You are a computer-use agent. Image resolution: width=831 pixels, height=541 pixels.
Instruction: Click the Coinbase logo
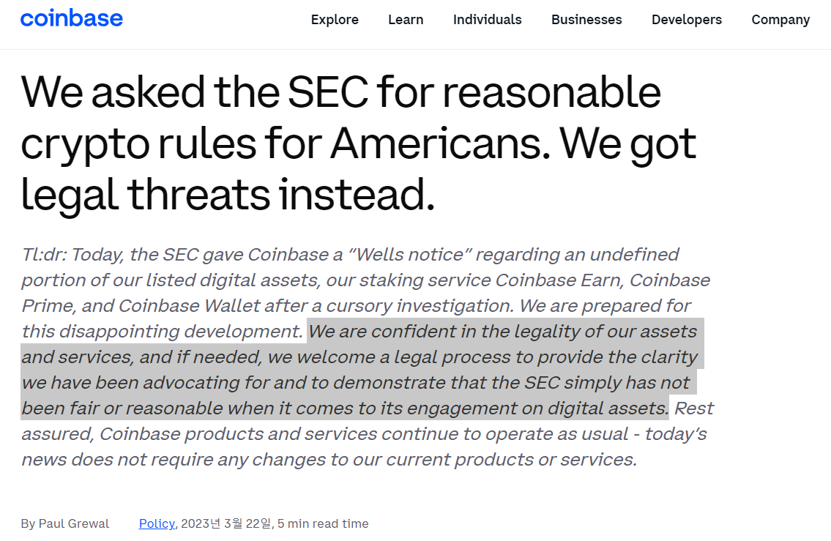[x=72, y=18]
